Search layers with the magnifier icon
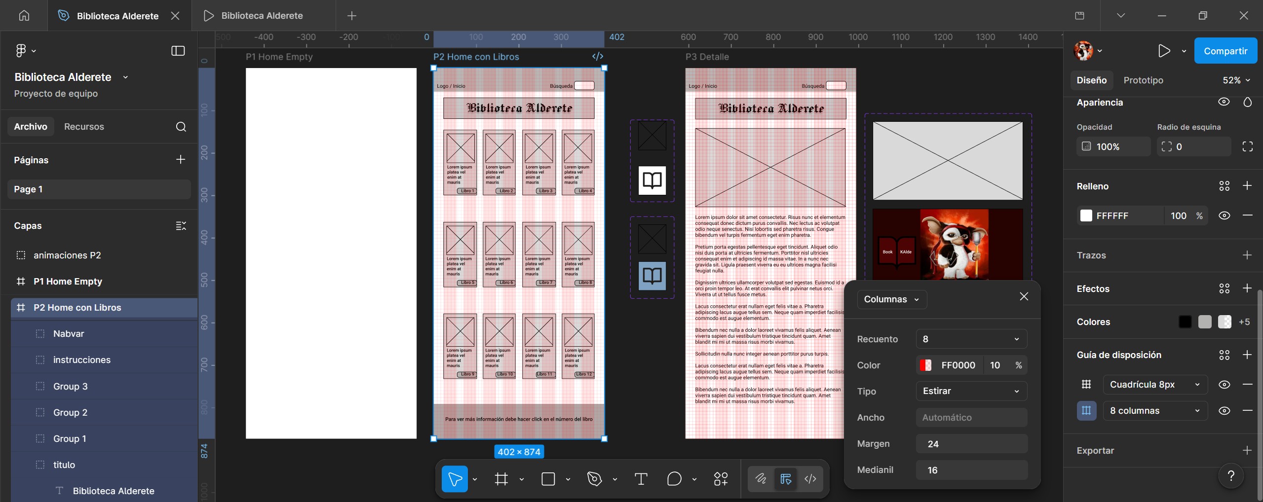This screenshot has height=502, width=1263. [x=181, y=127]
